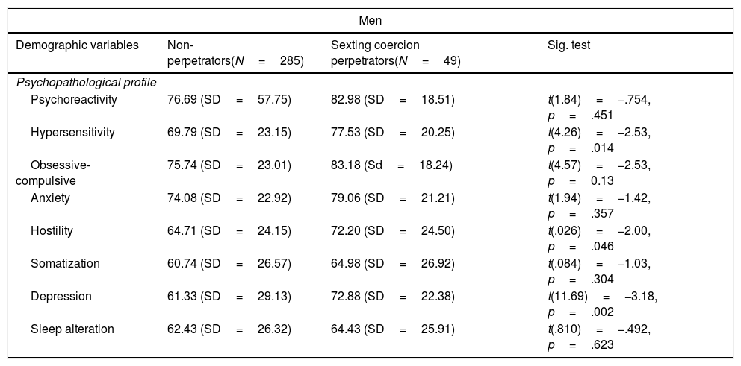
Task: Click the "Demographic variables" column header
Action: point(78,45)
